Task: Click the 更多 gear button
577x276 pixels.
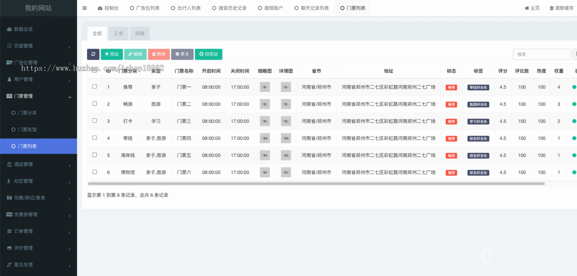Action: click(182, 54)
